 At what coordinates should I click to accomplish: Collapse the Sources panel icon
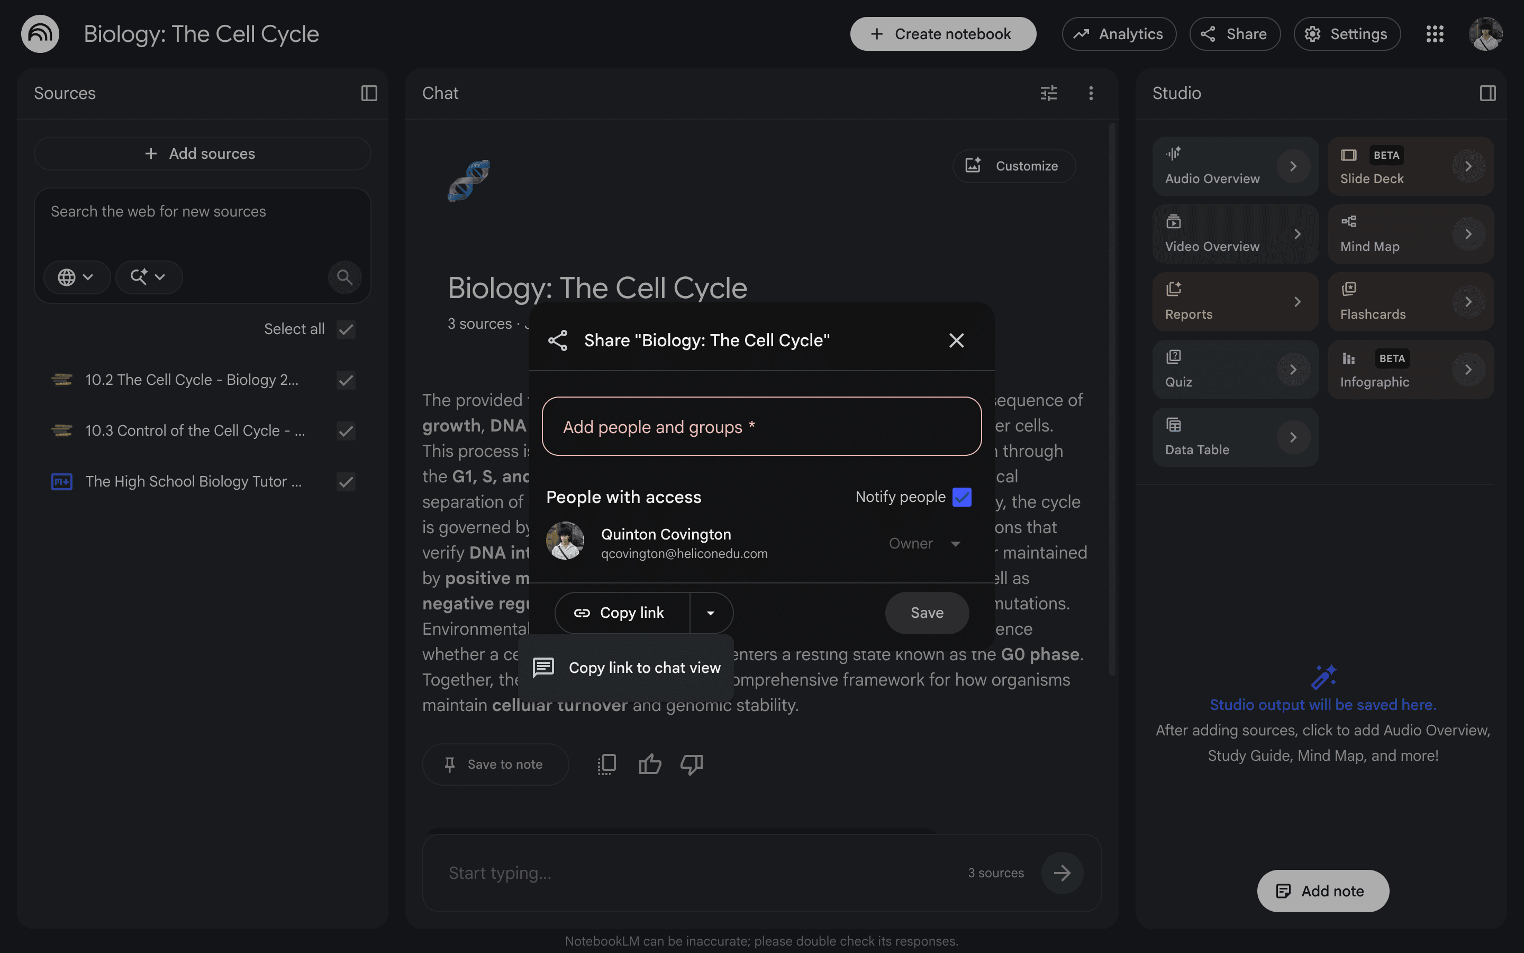click(x=369, y=93)
